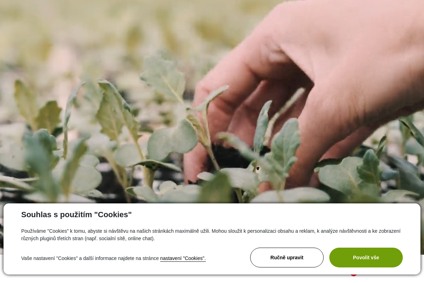Viewport: 424px width, 283px height.
Task: Click the underlined Cookies settings page link
Action: (x=183, y=258)
